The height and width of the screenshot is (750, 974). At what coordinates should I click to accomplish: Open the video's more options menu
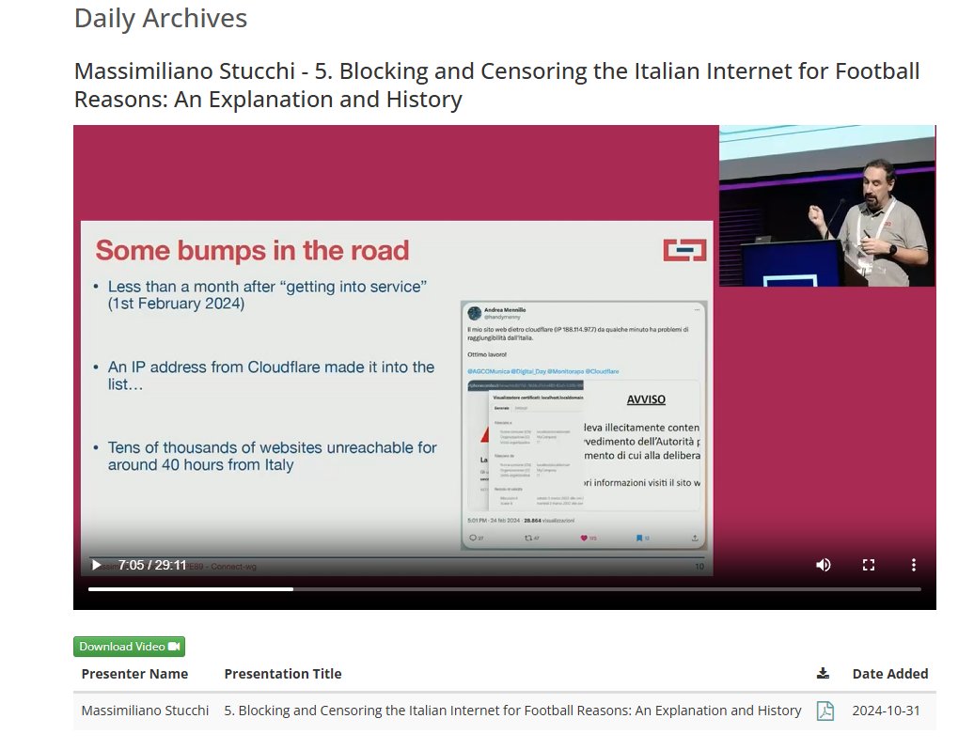pos(913,565)
